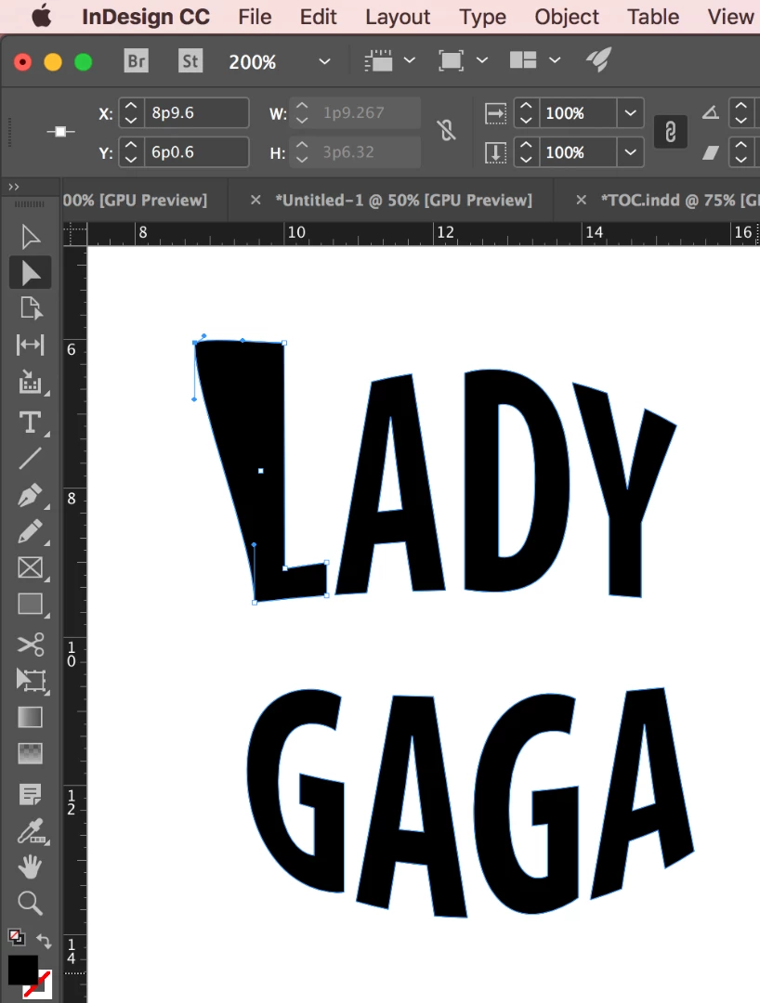760x1003 pixels.
Task: Select the Gap tool
Action: [30, 345]
